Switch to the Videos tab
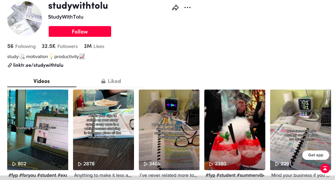This screenshot has width=335, height=180. pos(42,81)
